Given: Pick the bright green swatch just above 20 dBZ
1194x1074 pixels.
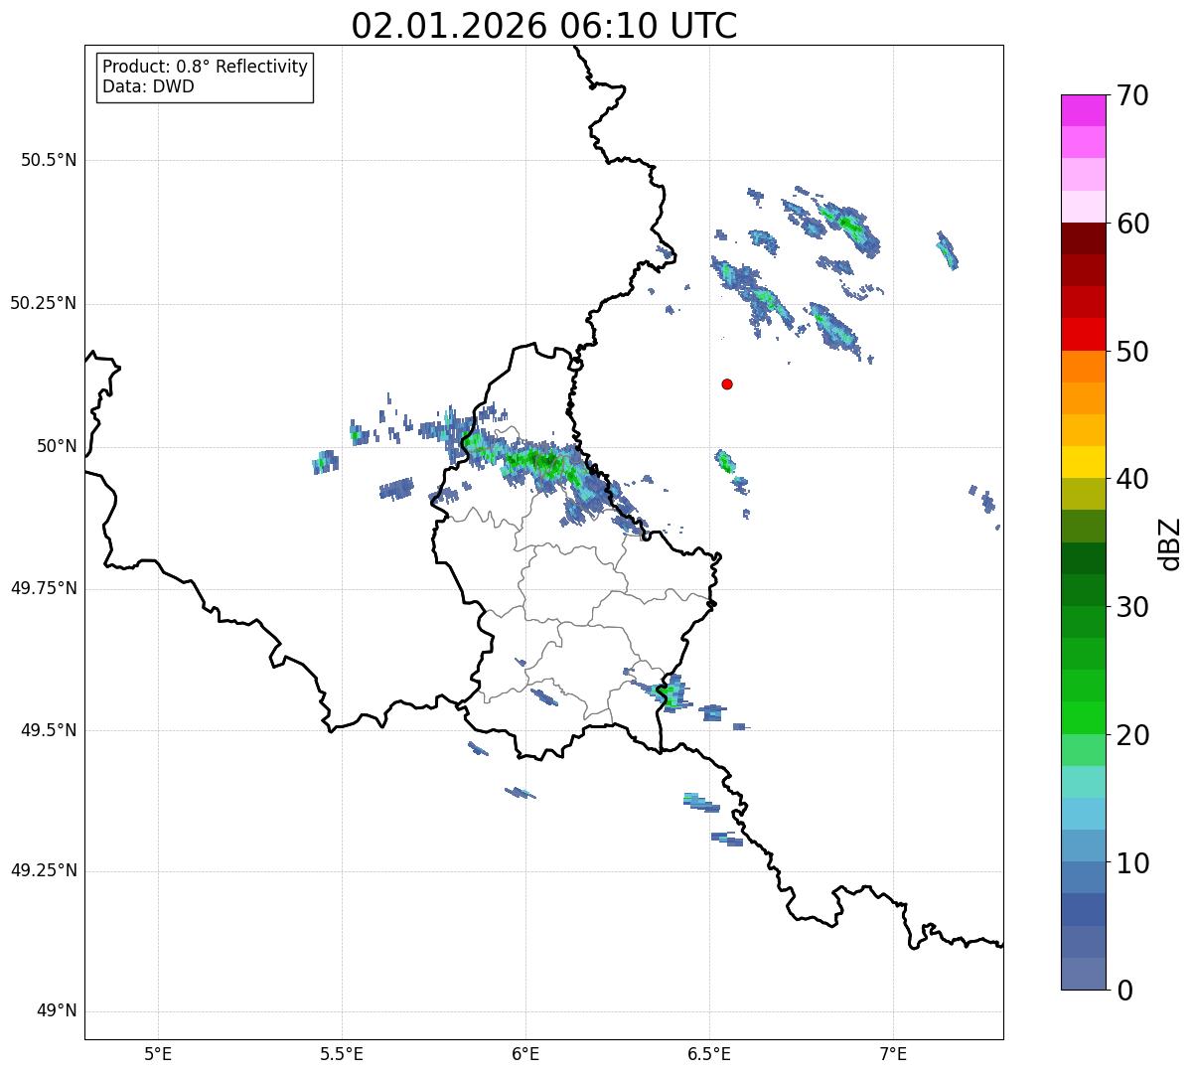Looking at the screenshot, I should [1084, 717].
